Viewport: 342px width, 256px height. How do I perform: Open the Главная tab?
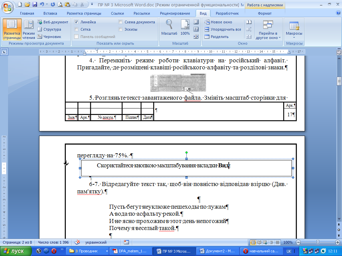[27, 13]
